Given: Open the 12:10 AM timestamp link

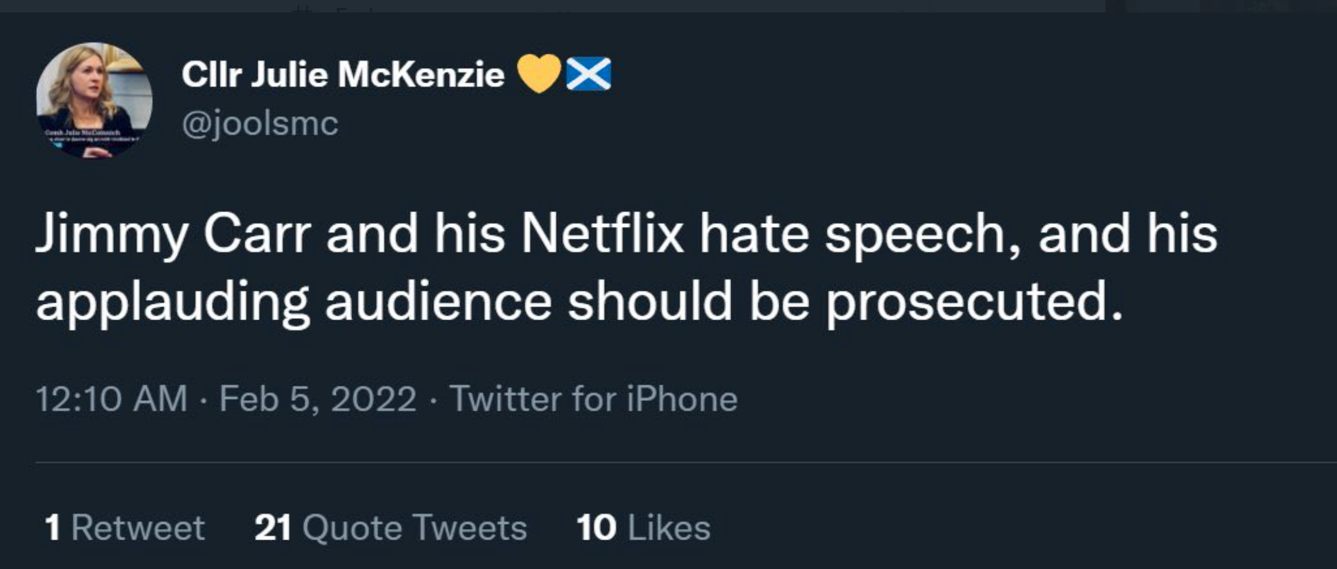Looking at the screenshot, I should point(111,398).
